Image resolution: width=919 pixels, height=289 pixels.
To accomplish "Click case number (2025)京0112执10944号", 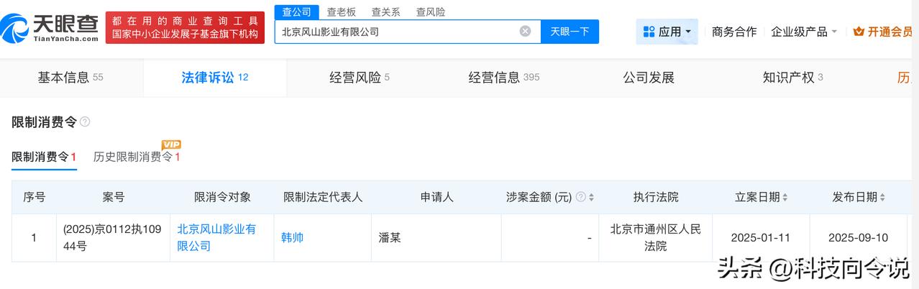I will 114,238.
